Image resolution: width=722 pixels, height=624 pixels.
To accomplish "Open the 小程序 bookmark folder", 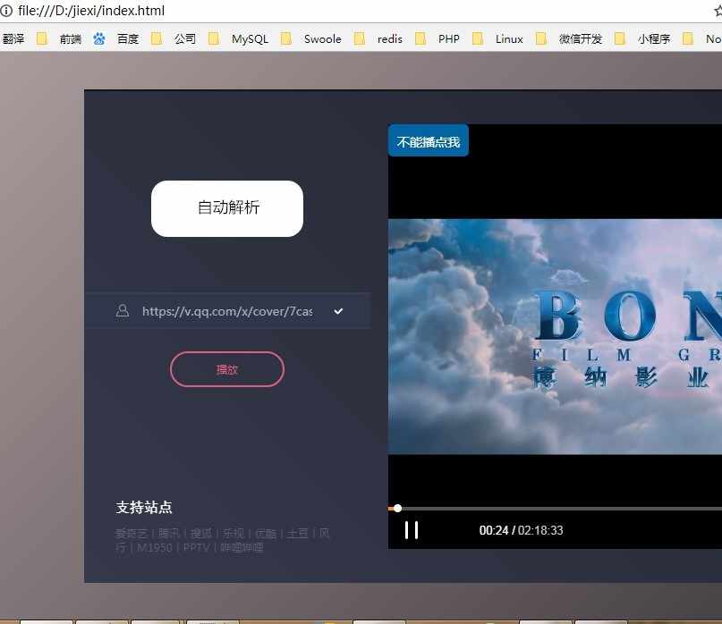I will tap(642, 38).
